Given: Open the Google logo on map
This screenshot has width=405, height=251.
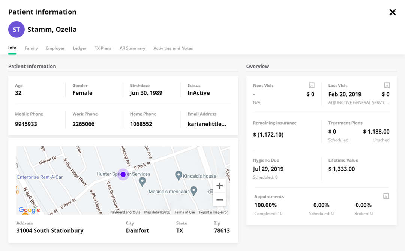Looking at the screenshot, I should click(x=29, y=210).
